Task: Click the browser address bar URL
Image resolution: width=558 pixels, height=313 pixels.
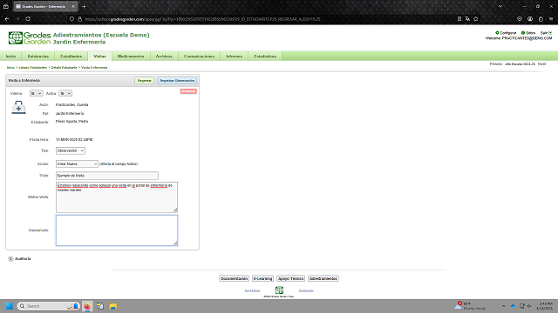Action: (203, 19)
